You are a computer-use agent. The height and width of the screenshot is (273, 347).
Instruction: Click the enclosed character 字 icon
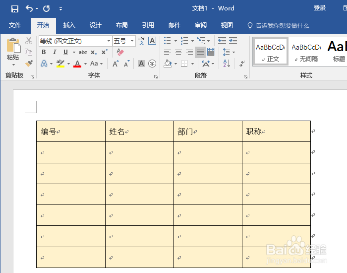click(x=152, y=64)
